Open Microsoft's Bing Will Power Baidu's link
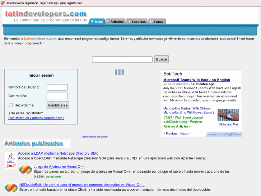Screen dimensions: 261x196 [189, 113]
